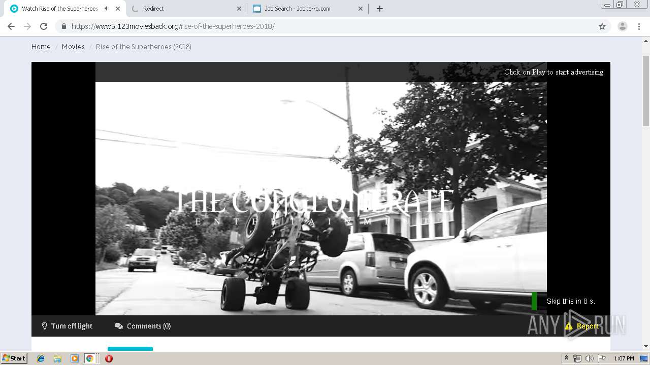The width and height of the screenshot is (650, 365).
Task: Minimize the Chrome window
Action: 607,5
